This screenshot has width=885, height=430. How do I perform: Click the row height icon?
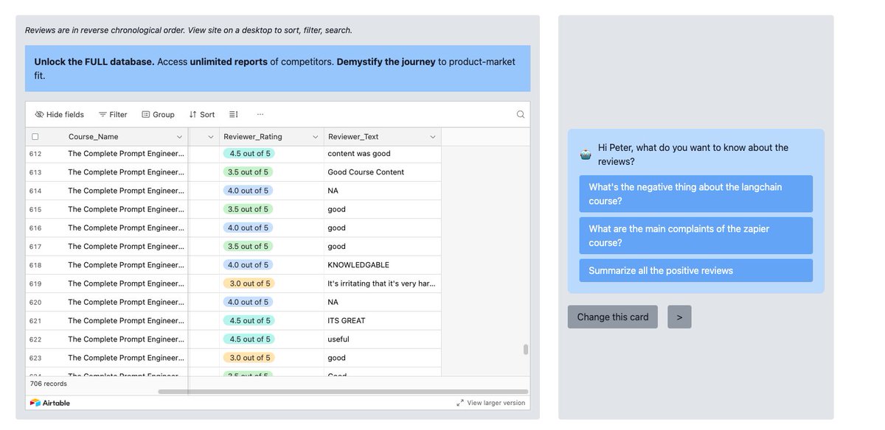[232, 114]
